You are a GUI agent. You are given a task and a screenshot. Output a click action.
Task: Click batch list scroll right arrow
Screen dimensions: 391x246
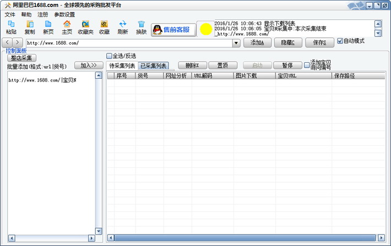point(91,238)
